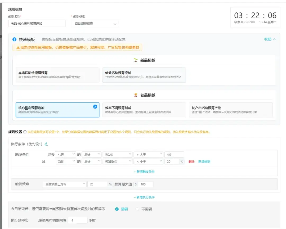Open the 当前预算上浮% strategy dropdown

pos(65,184)
